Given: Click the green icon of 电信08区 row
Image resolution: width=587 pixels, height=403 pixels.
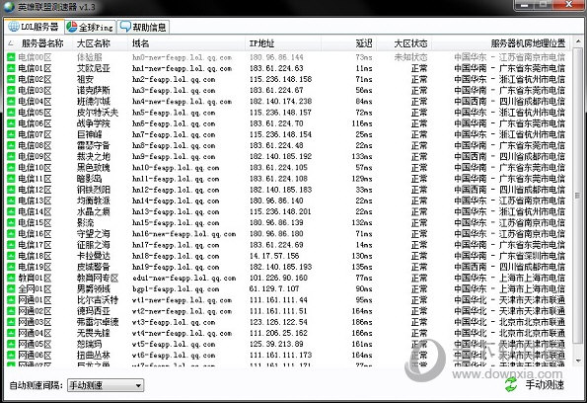Looking at the screenshot, I should click(x=11, y=145).
